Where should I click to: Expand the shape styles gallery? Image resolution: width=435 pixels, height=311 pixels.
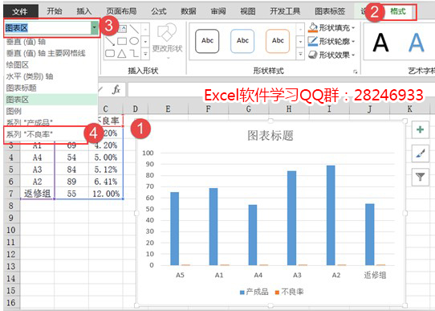(x=300, y=54)
